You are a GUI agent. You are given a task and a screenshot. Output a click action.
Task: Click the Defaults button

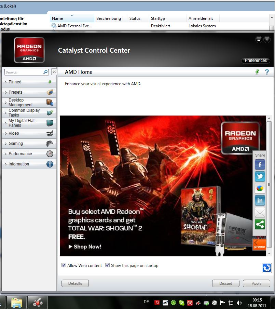tap(75, 283)
